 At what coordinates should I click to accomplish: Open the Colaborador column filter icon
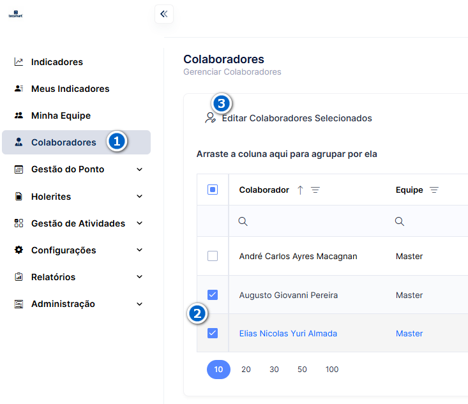tap(315, 190)
